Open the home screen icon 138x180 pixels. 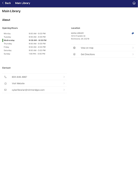(x=134, y=3)
